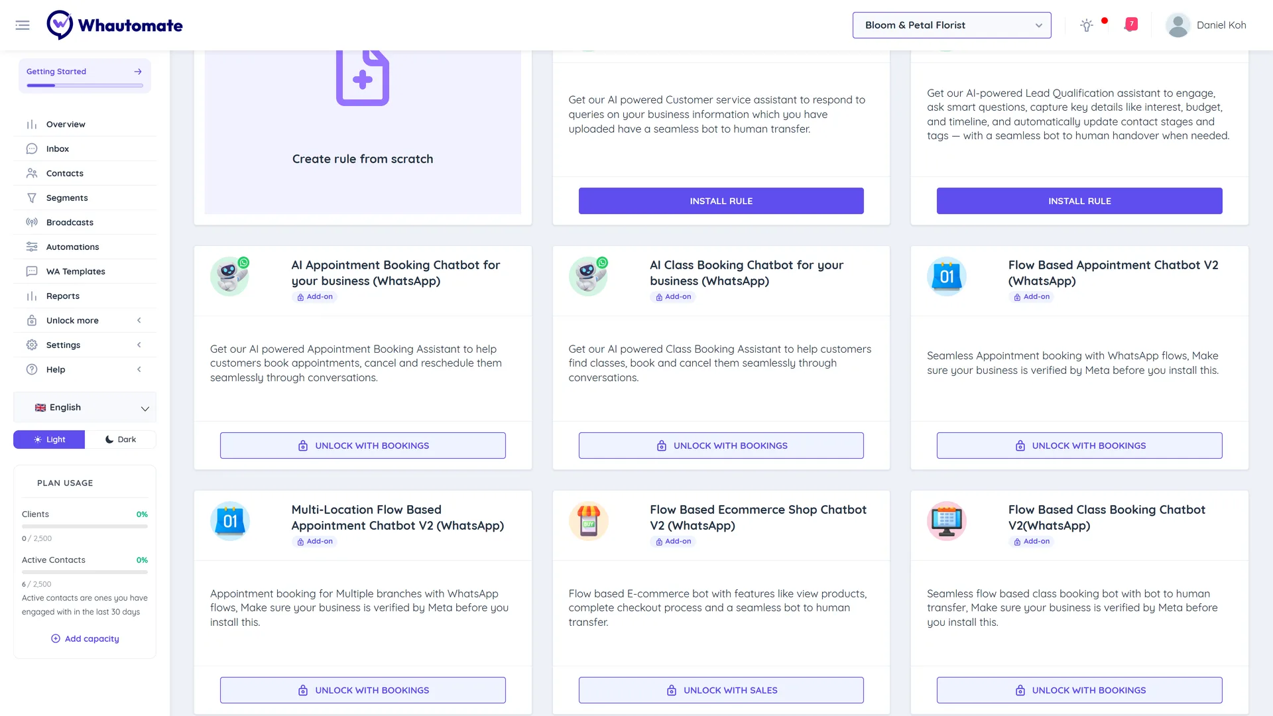The image size is (1273, 716).
Task: Click the Inbox chat bubble icon
Action: pyautogui.click(x=32, y=149)
